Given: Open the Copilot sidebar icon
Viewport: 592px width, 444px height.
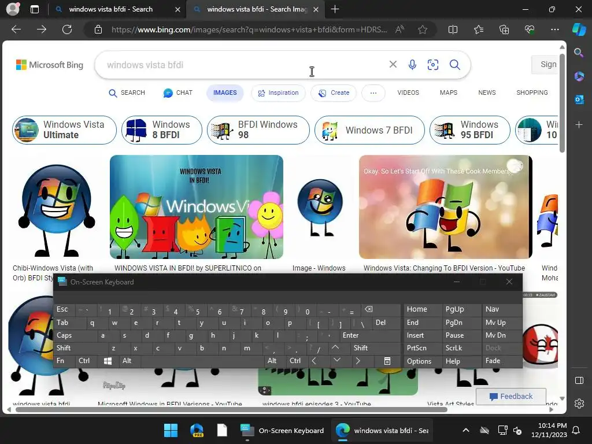Looking at the screenshot, I should (x=579, y=29).
